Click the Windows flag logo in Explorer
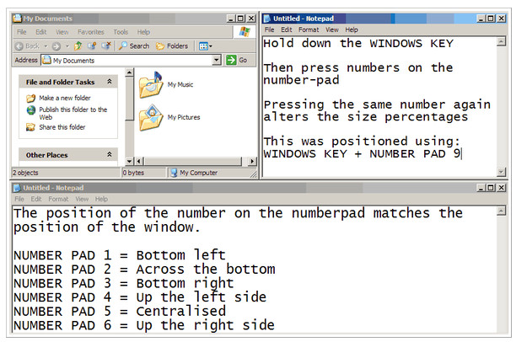The height and width of the screenshot is (342, 516). tap(245, 32)
